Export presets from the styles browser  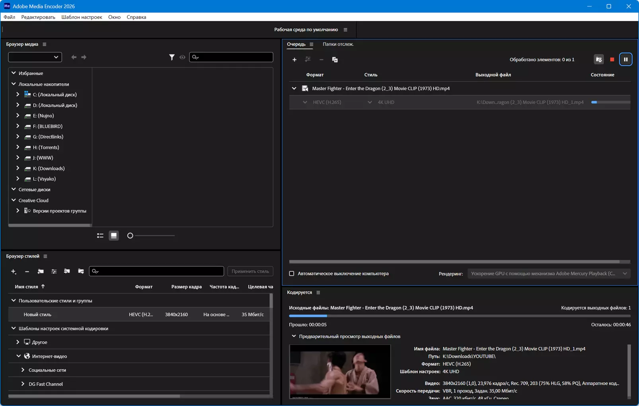pyautogui.click(x=81, y=271)
